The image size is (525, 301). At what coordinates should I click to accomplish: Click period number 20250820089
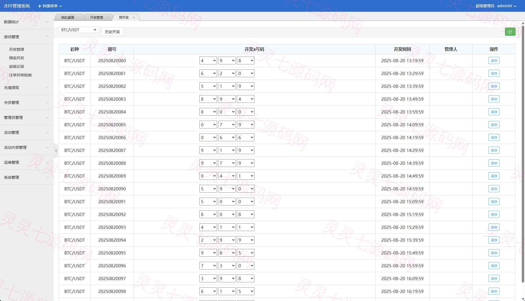pyautogui.click(x=112, y=176)
